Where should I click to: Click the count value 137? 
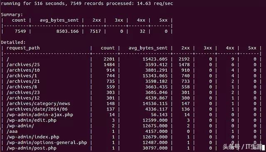pyautogui.click(x=111, y=109)
